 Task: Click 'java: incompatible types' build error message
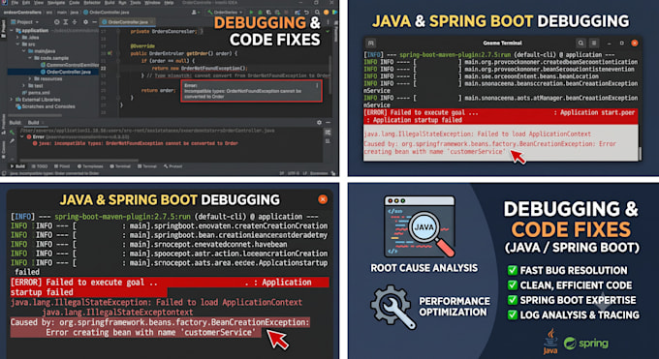click(x=135, y=143)
